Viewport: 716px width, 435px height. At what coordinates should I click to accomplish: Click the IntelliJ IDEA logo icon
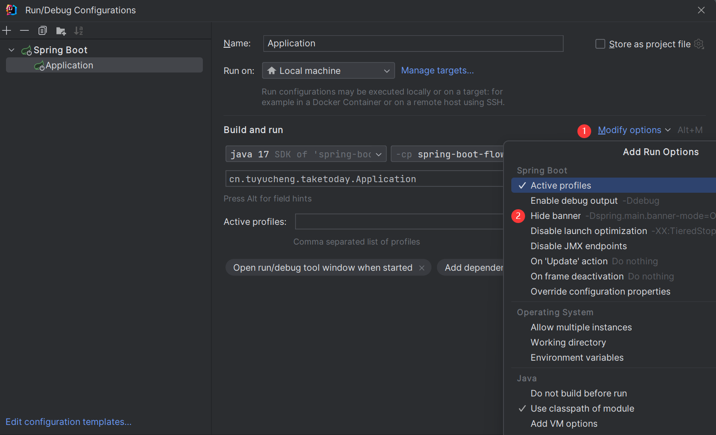11,10
